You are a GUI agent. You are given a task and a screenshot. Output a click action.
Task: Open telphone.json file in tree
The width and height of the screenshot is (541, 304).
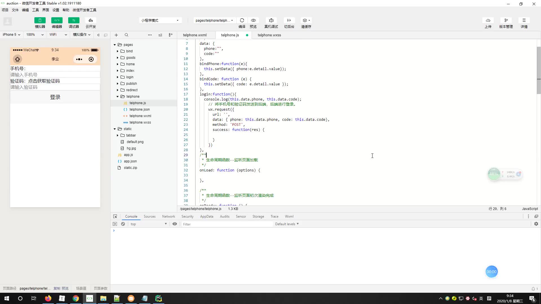click(139, 109)
